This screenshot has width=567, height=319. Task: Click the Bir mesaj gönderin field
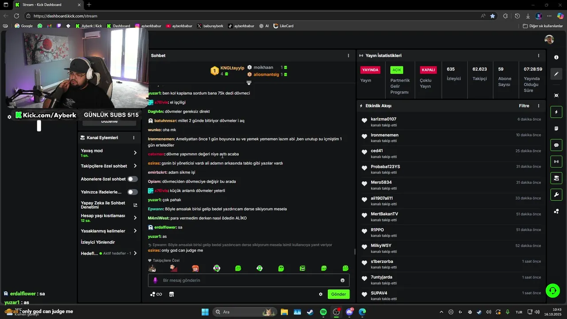click(x=249, y=280)
